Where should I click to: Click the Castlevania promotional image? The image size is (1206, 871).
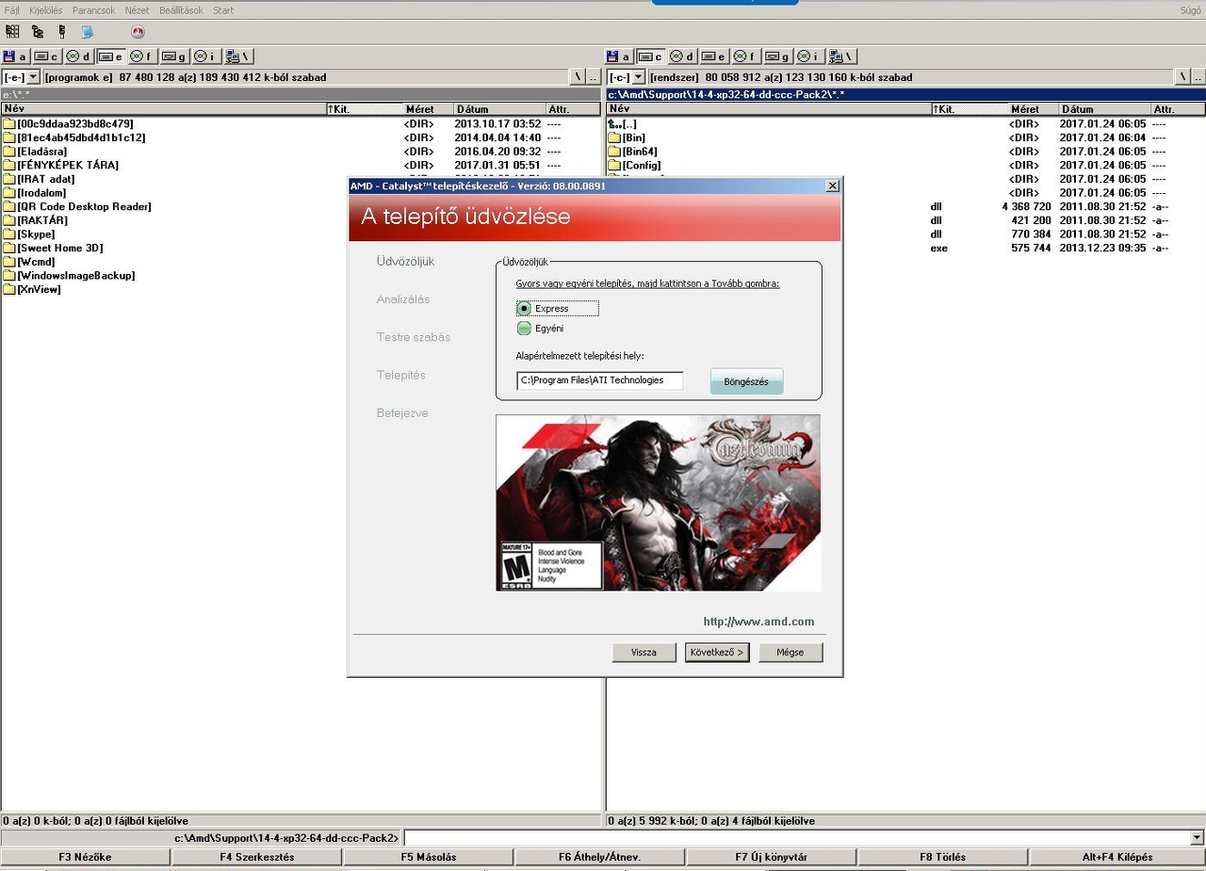pos(659,503)
